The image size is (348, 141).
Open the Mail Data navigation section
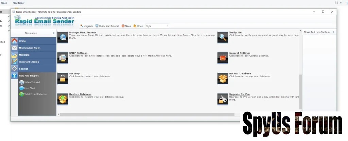(x=24, y=55)
